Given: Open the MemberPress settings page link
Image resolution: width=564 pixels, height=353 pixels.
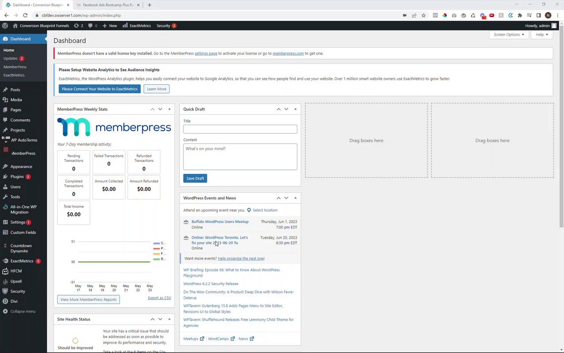Looking at the screenshot, I should pyautogui.click(x=206, y=53).
